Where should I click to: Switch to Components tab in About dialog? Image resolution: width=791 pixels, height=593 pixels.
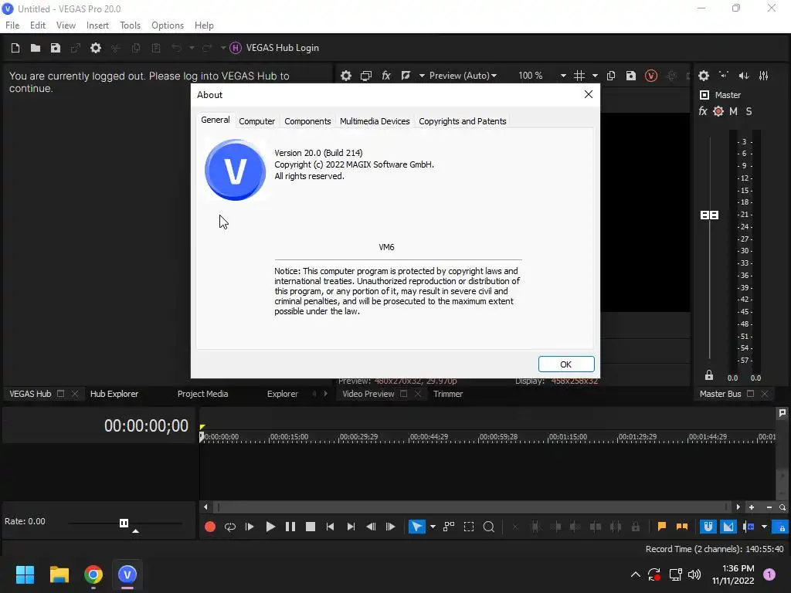tap(307, 121)
